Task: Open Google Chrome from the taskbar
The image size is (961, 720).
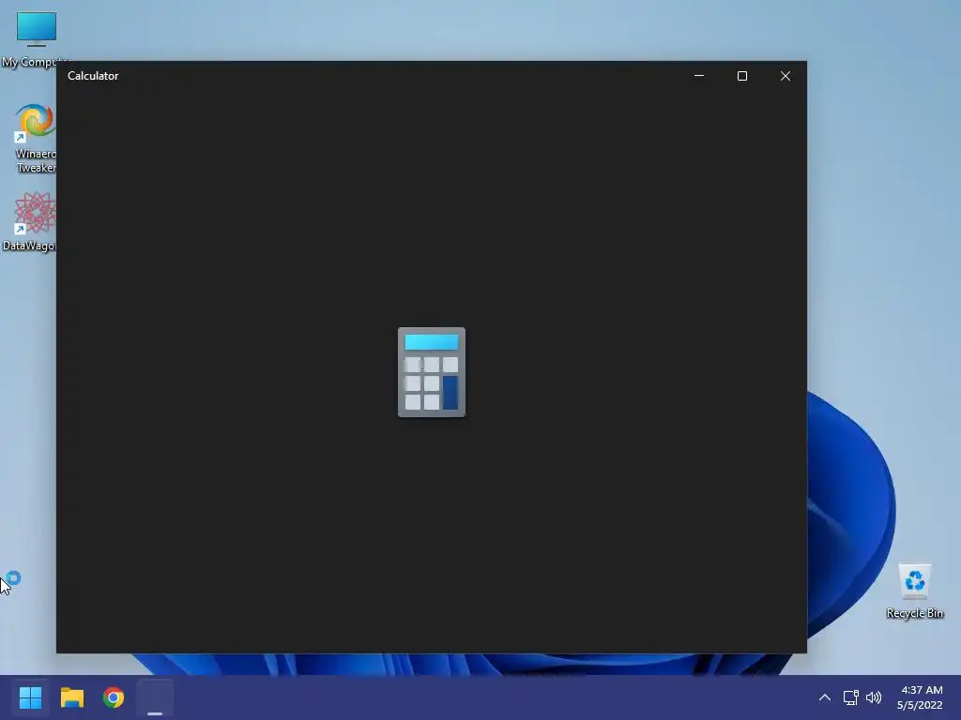Action: point(114,697)
